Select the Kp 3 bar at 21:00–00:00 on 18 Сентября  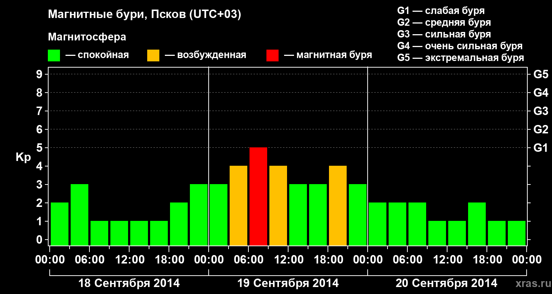199,215
